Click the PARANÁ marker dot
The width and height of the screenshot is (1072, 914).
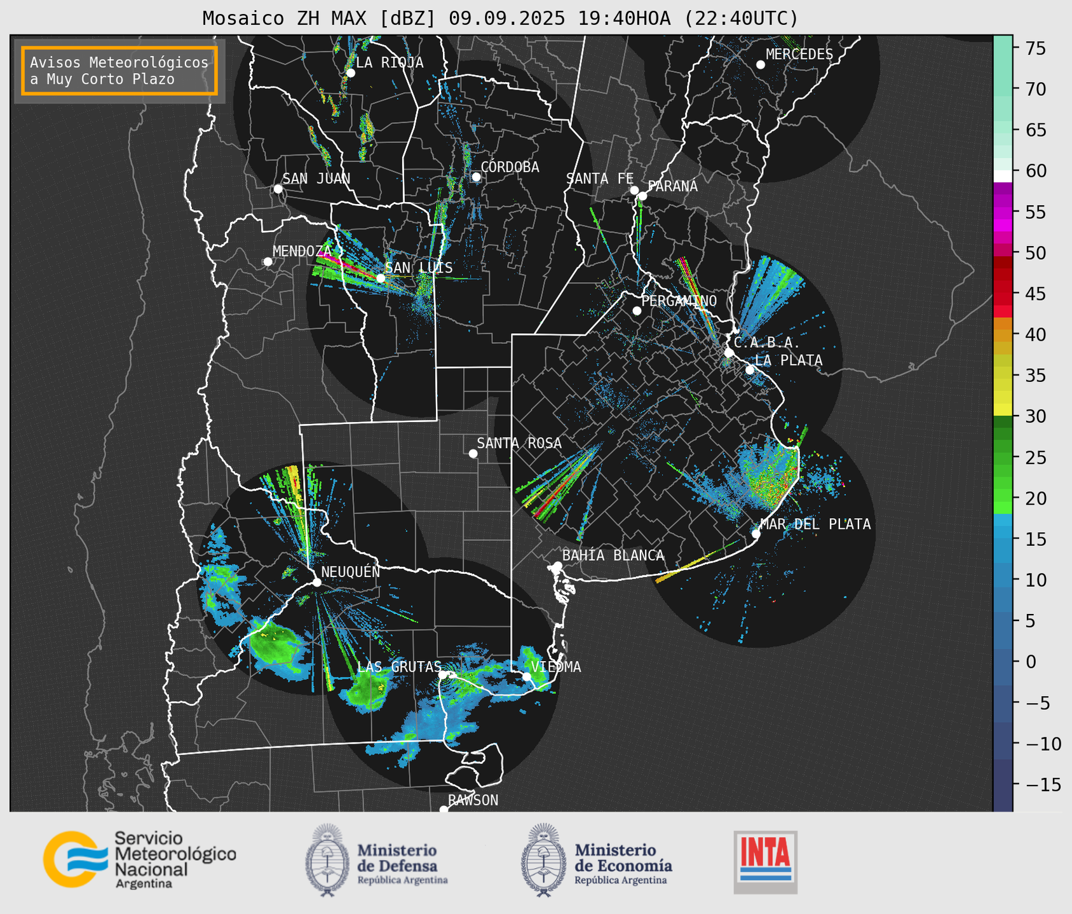pyautogui.click(x=642, y=196)
